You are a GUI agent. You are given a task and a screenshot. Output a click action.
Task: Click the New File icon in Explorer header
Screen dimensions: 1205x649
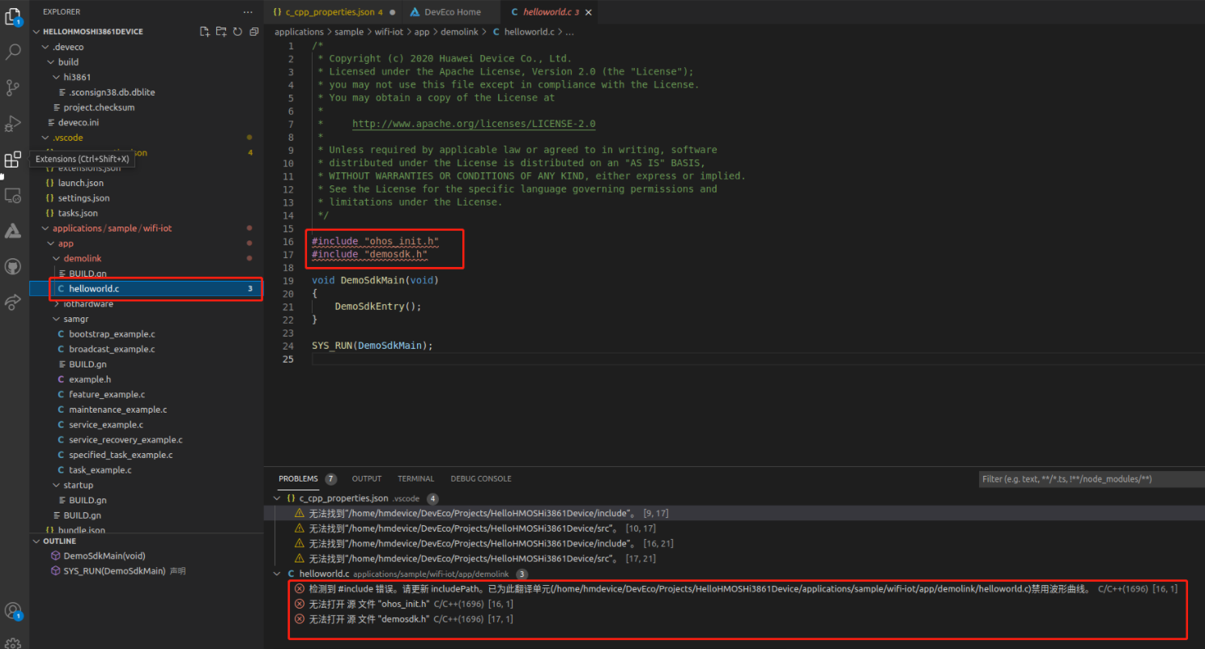(205, 32)
